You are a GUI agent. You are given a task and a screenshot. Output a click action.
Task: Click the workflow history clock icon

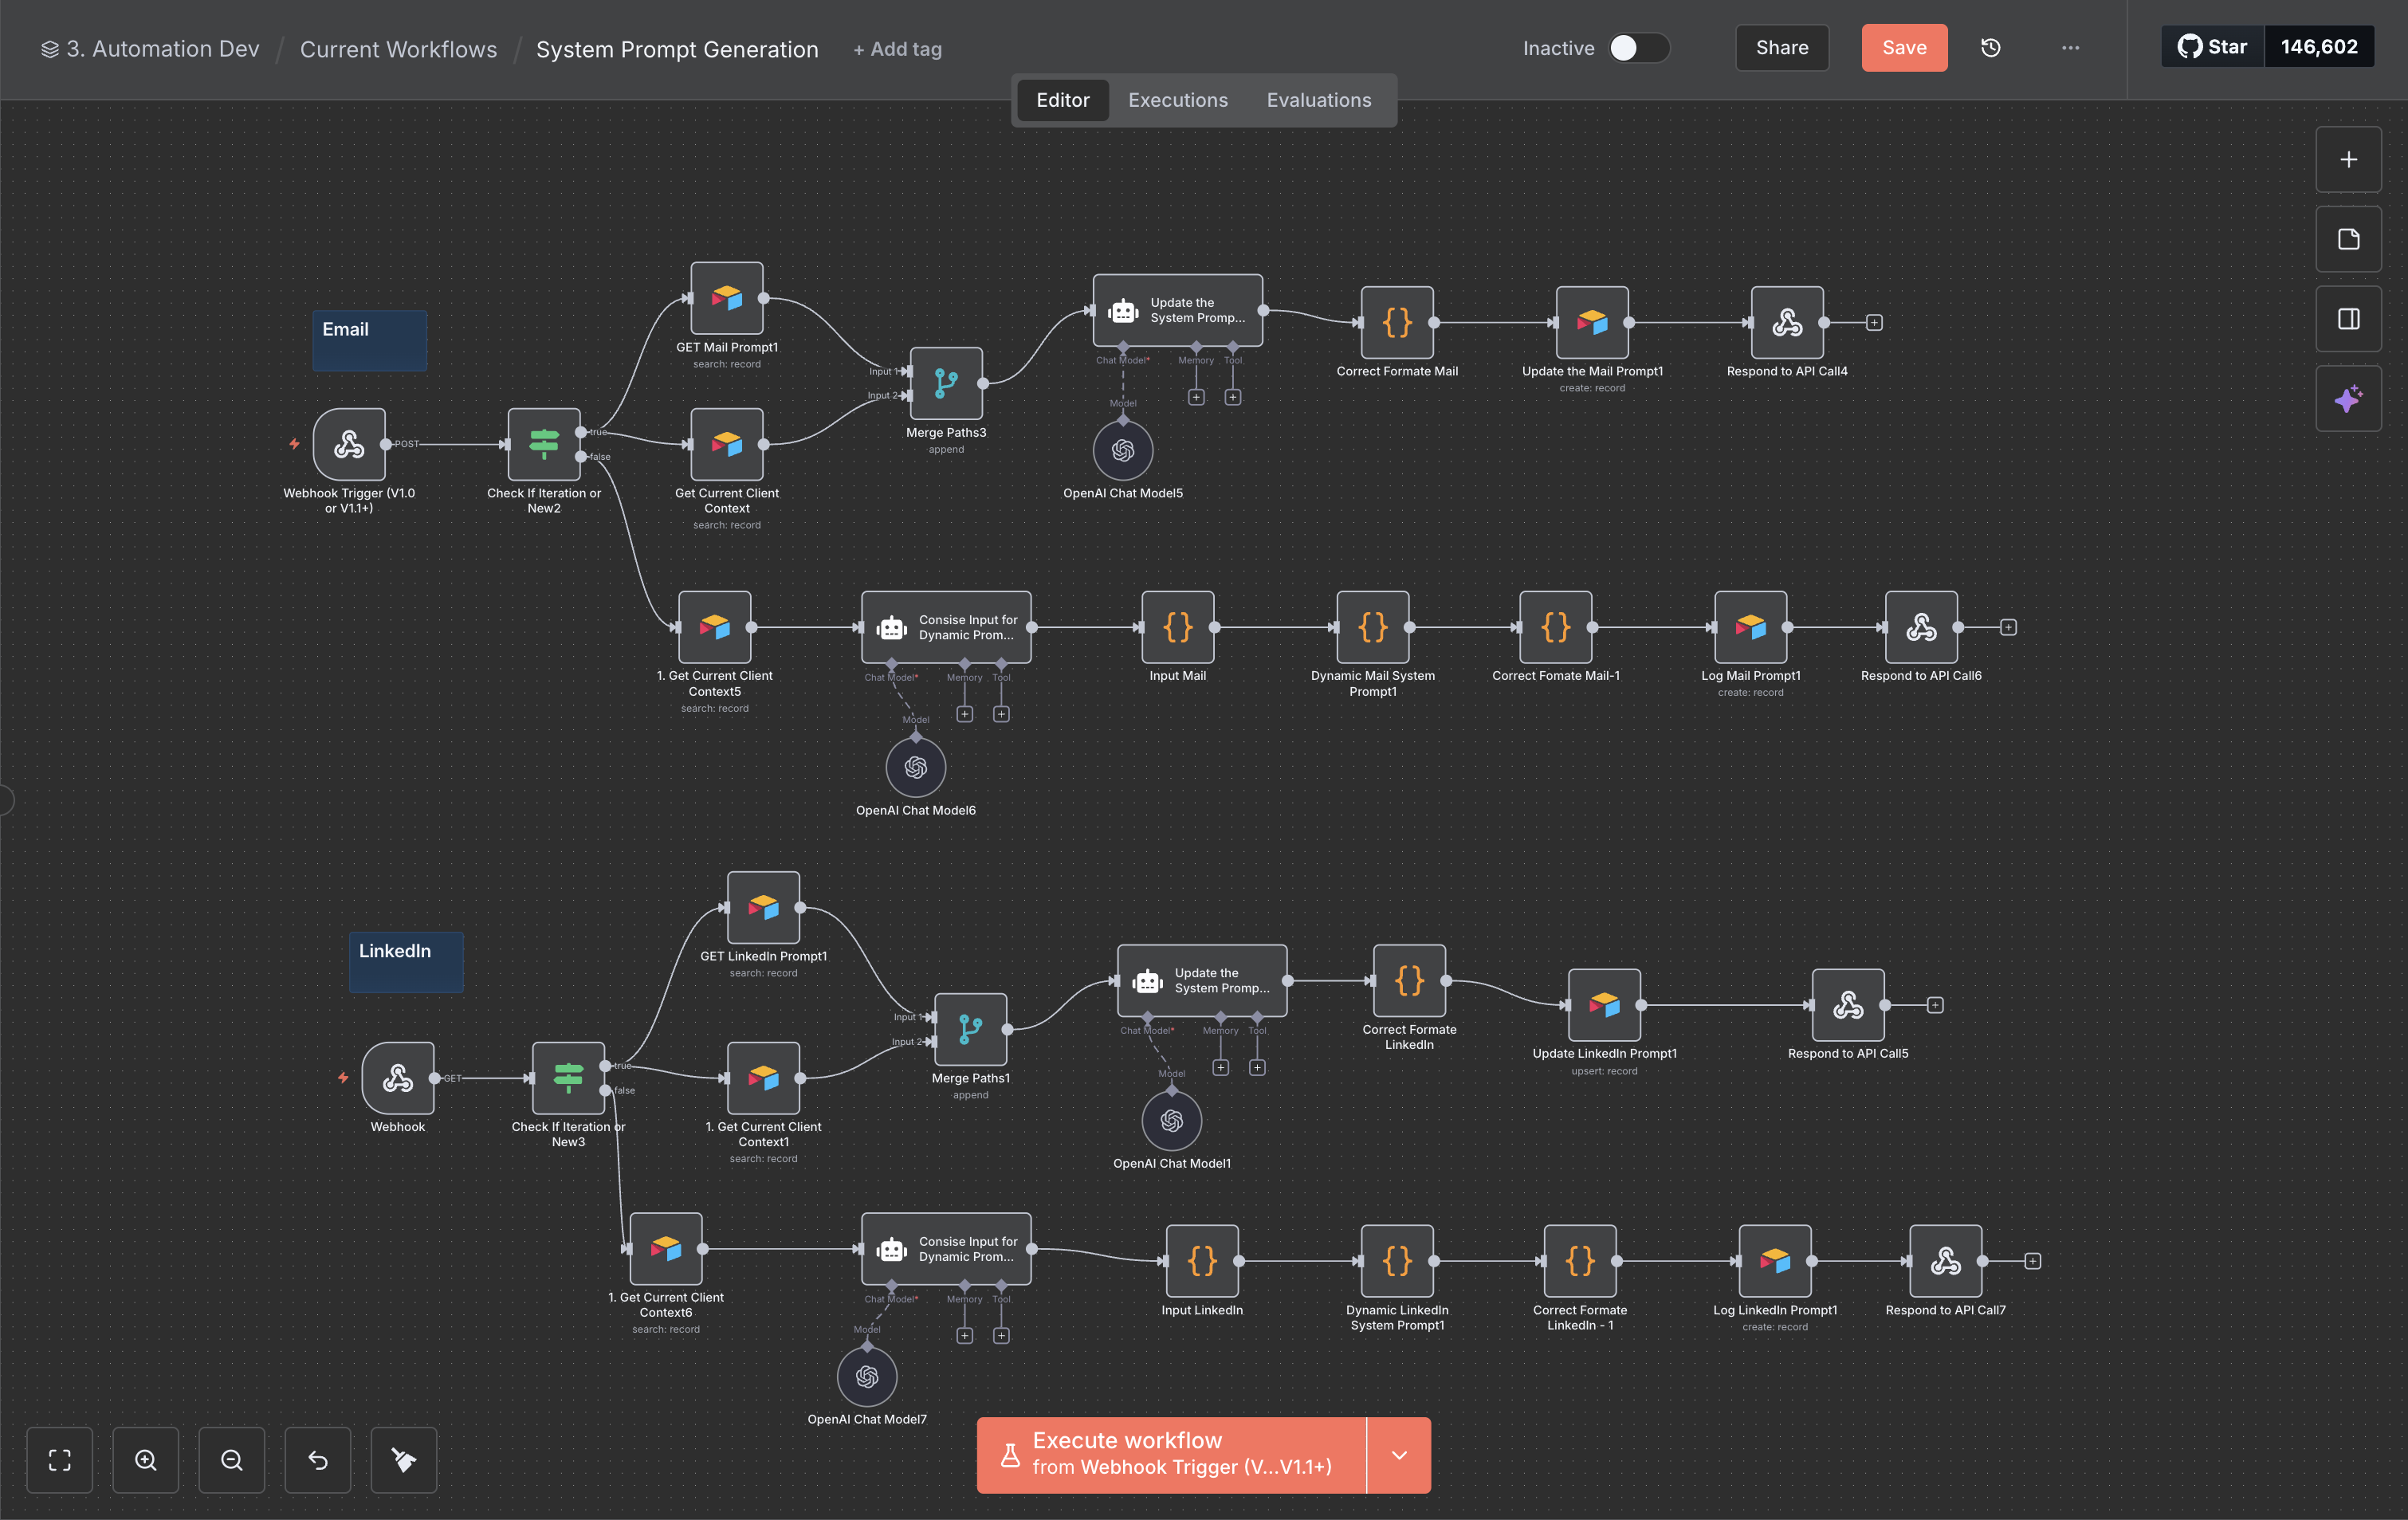[1990, 48]
